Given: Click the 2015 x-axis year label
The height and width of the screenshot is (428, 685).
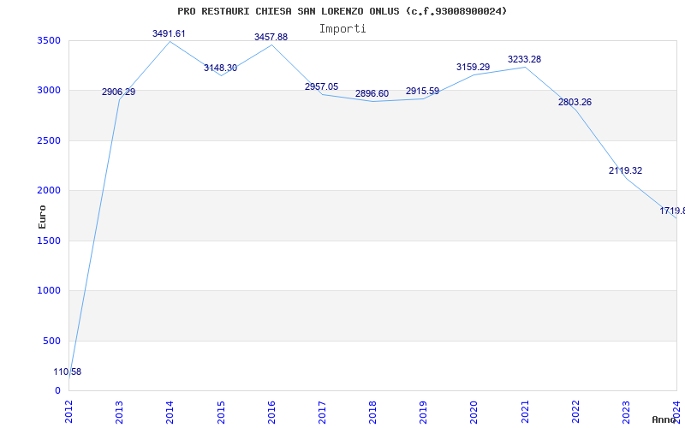Looking at the screenshot, I should coord(221,412).
